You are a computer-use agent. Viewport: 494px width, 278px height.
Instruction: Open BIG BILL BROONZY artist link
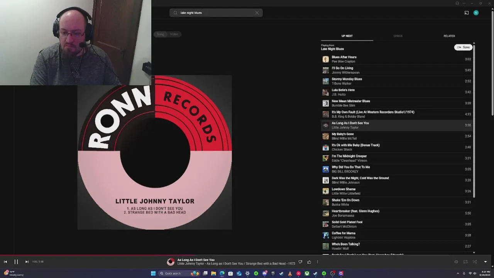345,171
